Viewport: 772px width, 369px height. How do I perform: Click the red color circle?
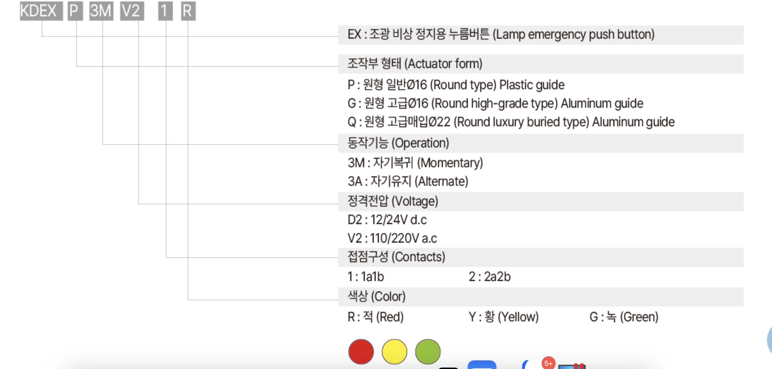tap(361, 351)
